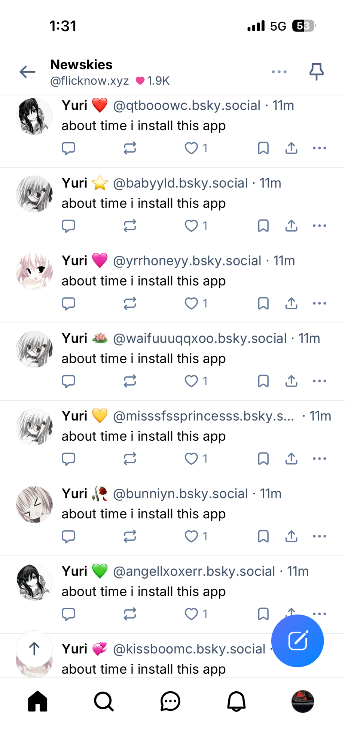Tap the back arrow beside Newskies
The height and width of the screenshot is (749, 345).
27,72
